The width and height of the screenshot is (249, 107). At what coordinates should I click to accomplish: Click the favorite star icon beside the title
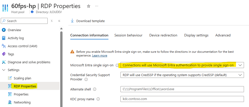click(x=89, y=6)
